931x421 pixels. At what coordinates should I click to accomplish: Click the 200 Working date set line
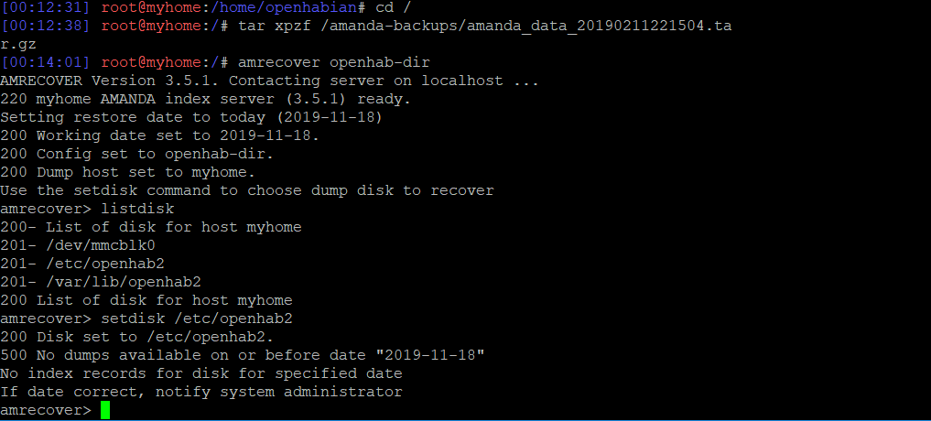click(x=160, y=135)
